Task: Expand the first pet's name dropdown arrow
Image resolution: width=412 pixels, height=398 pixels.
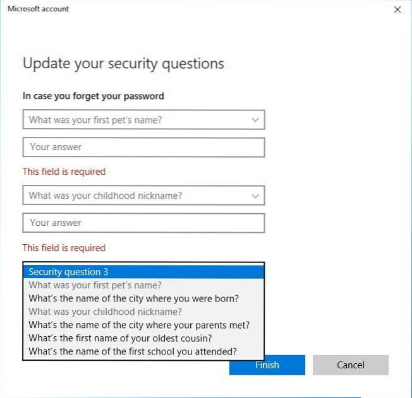Action: click(255, 120)
